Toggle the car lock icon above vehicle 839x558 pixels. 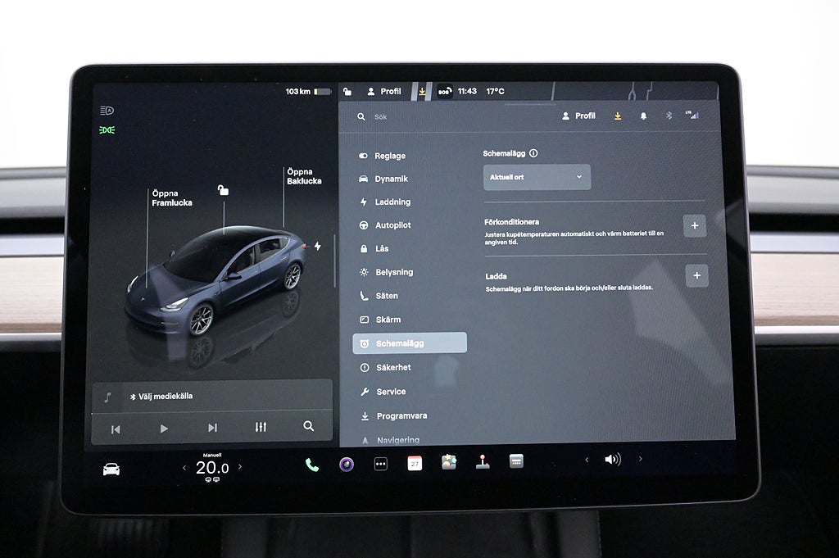tap(223, 190)
